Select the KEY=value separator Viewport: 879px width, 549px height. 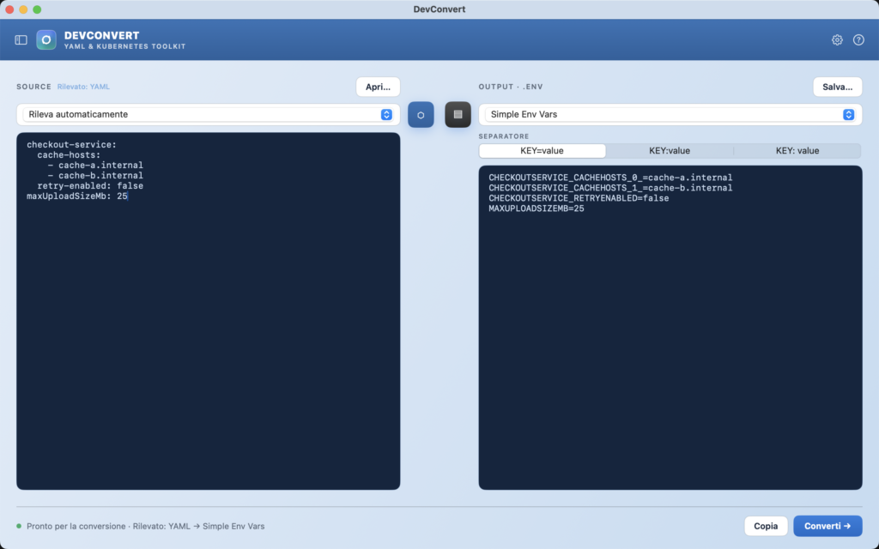pos(543,151)
